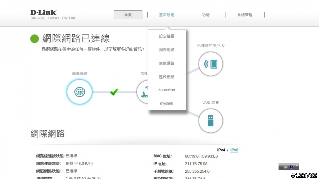The image size is (319, 179).
Task: Open SharePort from the dropdown menu
Action: coord(167,90)
